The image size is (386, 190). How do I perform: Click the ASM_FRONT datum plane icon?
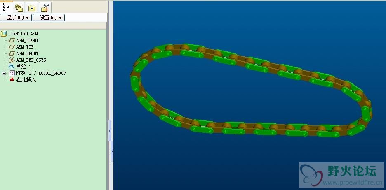(12, 53)
